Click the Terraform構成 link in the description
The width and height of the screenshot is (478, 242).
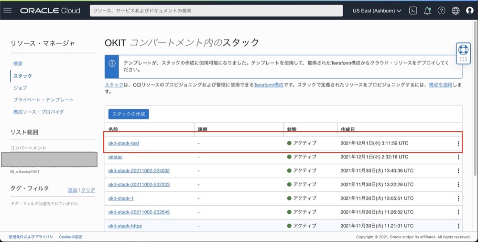269,85
